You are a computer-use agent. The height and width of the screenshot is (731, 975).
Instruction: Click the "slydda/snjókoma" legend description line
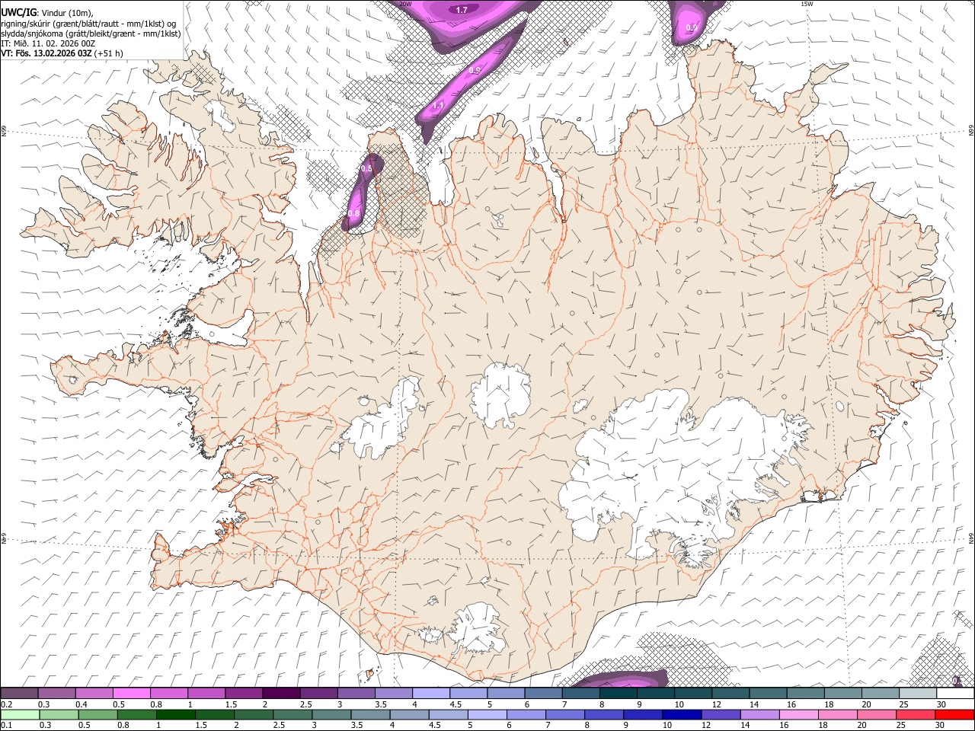(x=91, y=34)
